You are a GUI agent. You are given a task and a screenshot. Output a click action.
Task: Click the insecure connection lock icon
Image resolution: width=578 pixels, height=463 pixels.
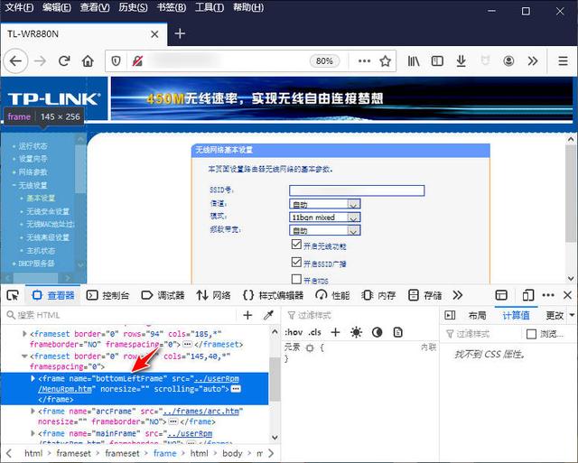137,60
